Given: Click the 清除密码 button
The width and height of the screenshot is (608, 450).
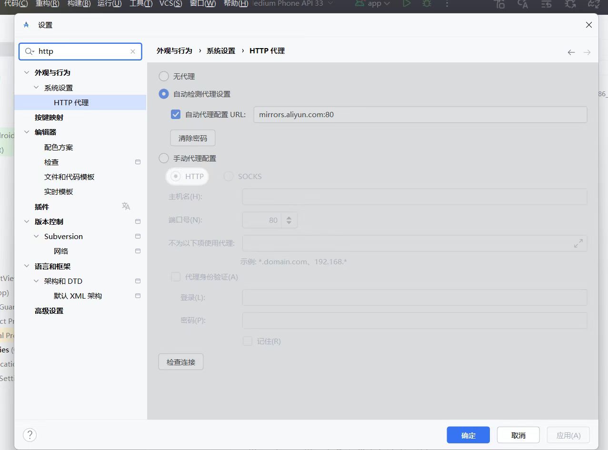Looking at the screenshot, I should tap(192, 138).
